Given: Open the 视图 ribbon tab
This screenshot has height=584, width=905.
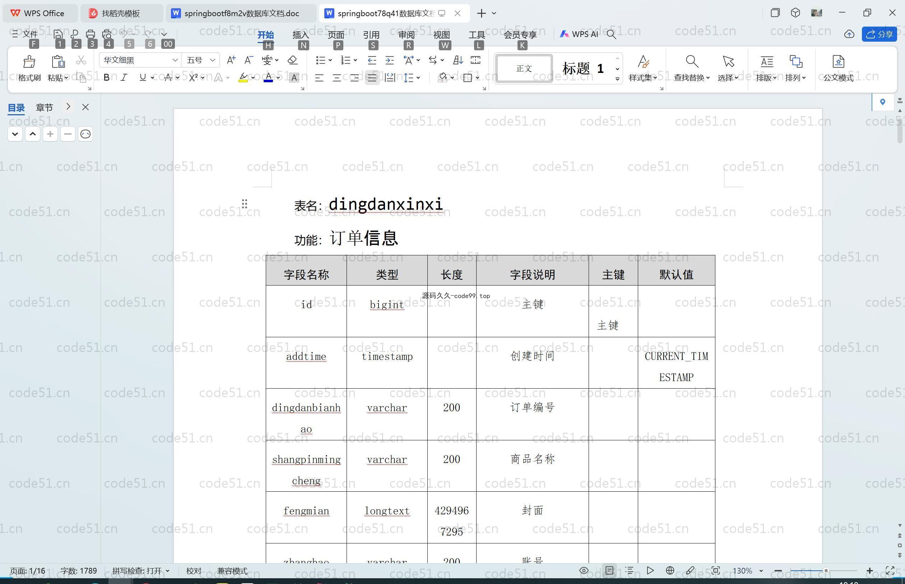Looking at the screenshot, I should (442, 34).
